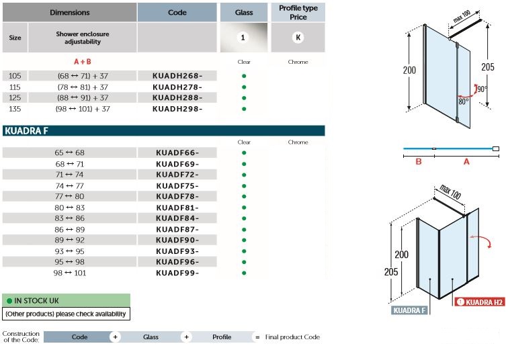Click the green stock dot for KUADF90-
This screenshot has width=508, height=350.
pos(244,240)
